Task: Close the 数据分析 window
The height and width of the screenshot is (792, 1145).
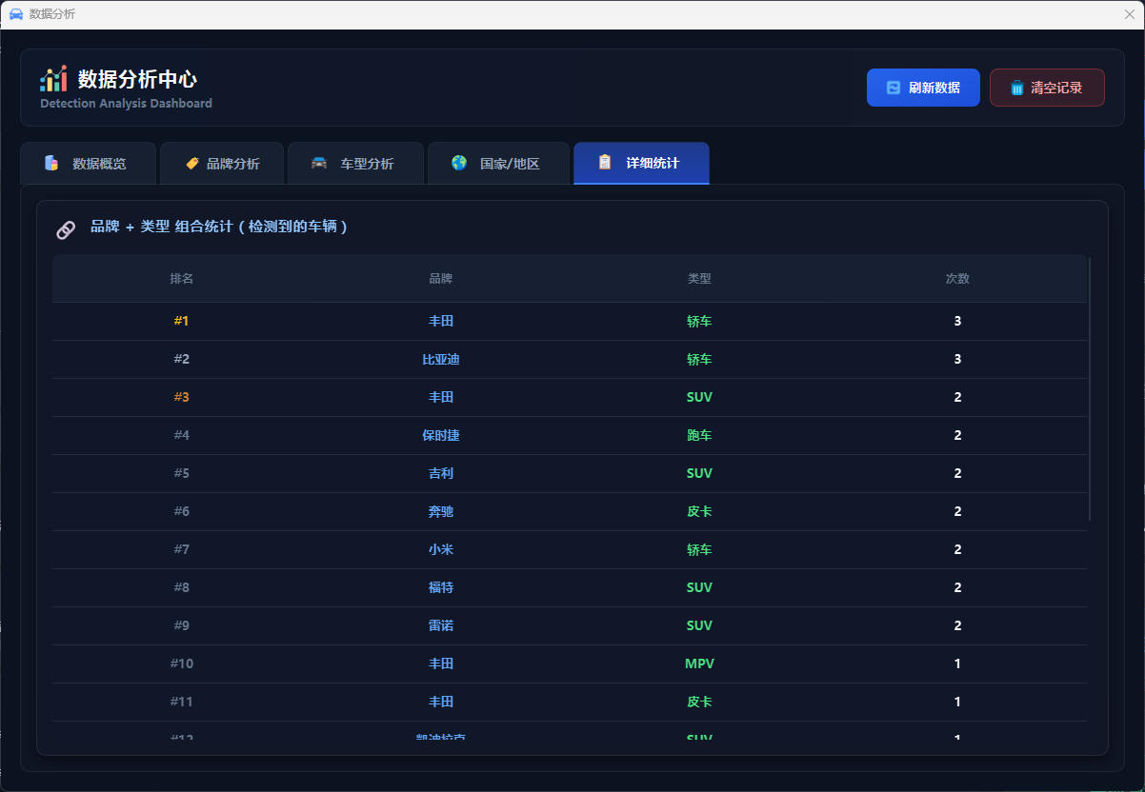Action: [1129, 14]
